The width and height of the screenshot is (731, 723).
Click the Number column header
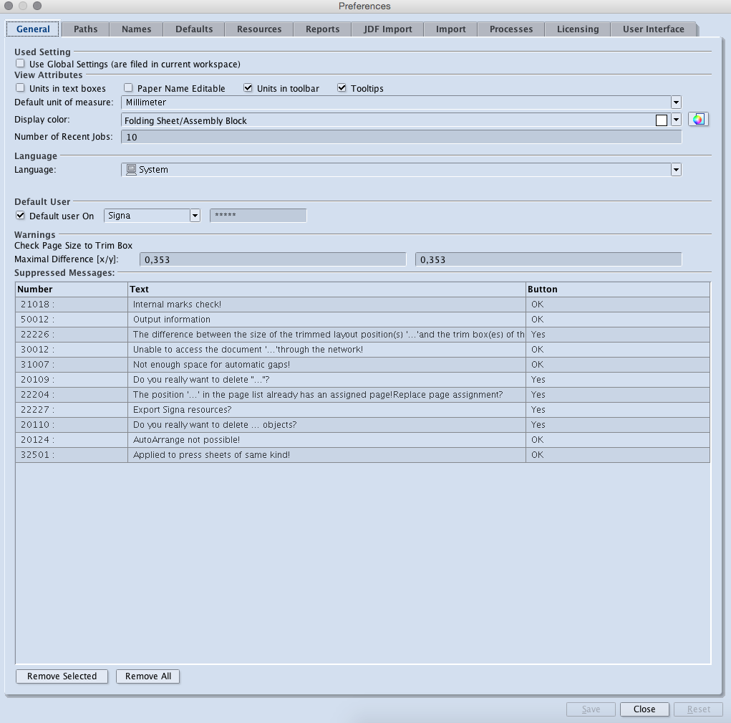pos(72,289)
